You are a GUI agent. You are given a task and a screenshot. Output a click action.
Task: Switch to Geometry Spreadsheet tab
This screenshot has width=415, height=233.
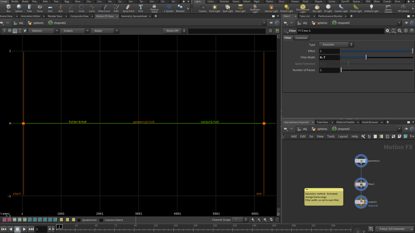(x=134, y=16)
